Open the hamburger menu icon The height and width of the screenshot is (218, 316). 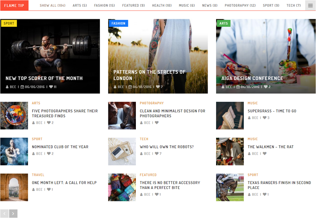[x=310, y=5]
